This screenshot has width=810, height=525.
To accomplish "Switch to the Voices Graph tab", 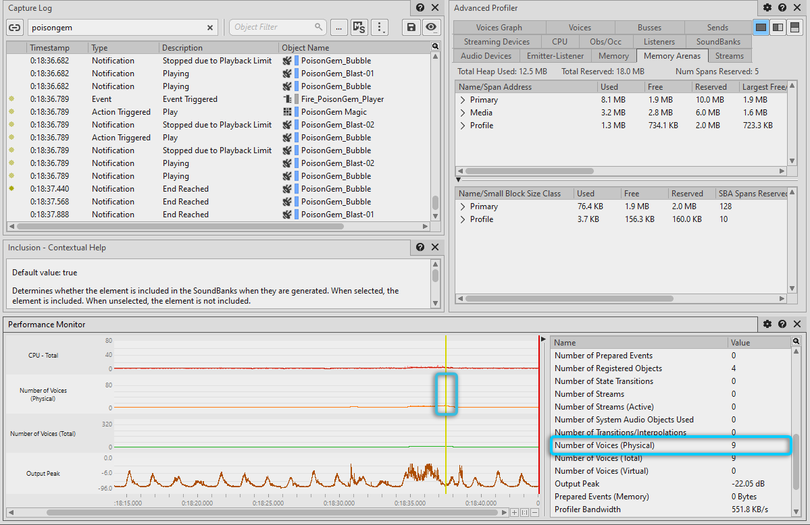I will coord(499,28).
